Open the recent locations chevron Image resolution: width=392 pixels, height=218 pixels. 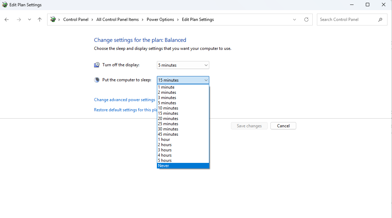pos(29,20)
